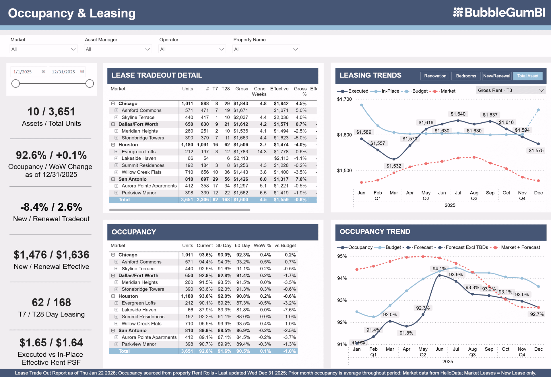Toggle the Budget series in Occupancy Trend legend
The width and height of the screenshot is (551, 377).
393,247
